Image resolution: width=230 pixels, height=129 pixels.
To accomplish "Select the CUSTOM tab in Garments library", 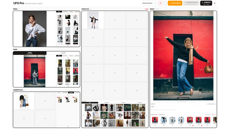I will point(65,93).
